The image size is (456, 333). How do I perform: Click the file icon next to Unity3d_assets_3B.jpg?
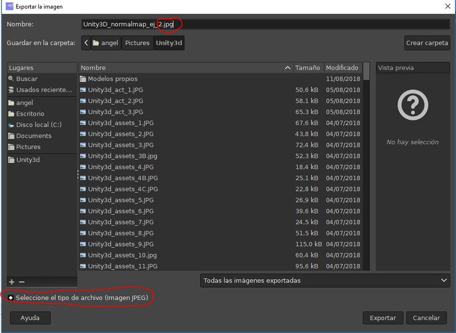[83, 156]
